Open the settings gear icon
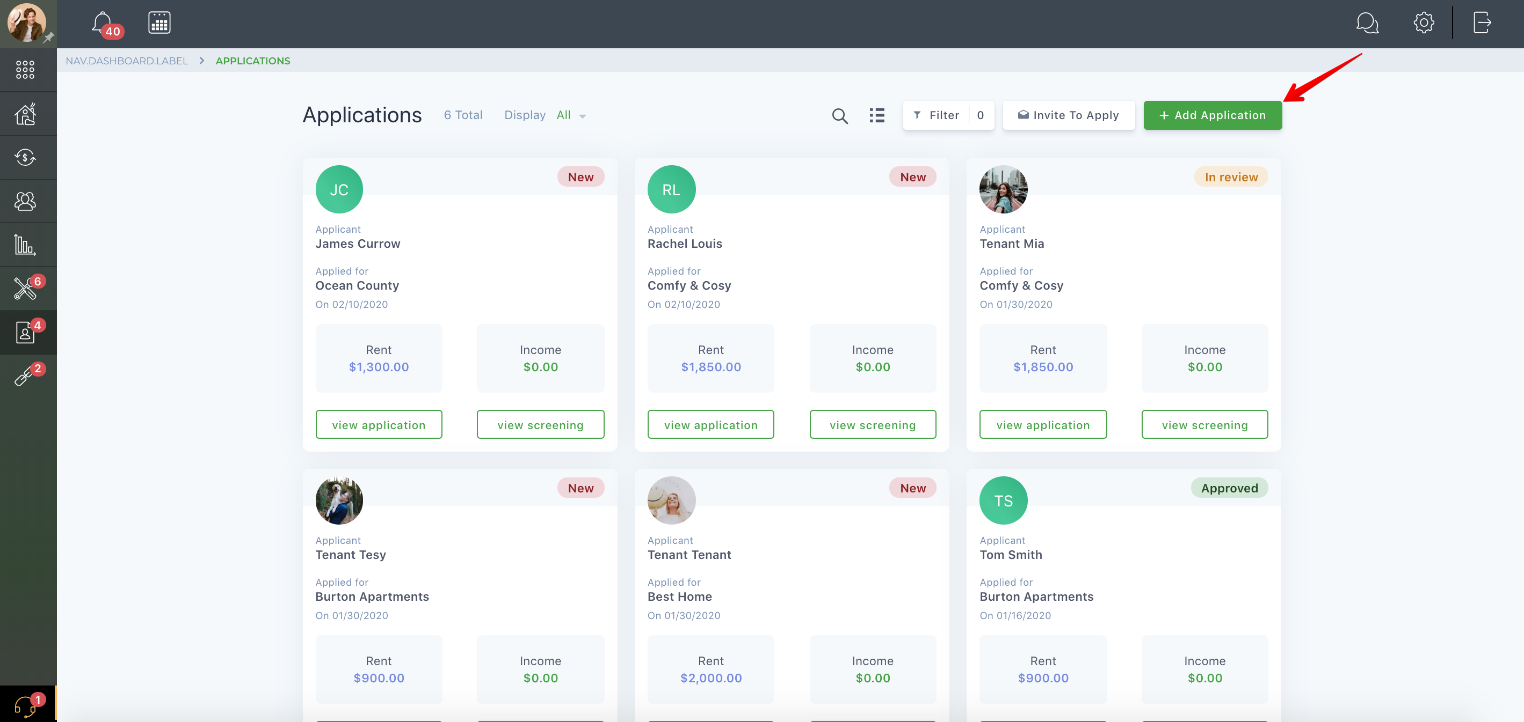This screenshot has height=722, width=1524. [1424, 23]
